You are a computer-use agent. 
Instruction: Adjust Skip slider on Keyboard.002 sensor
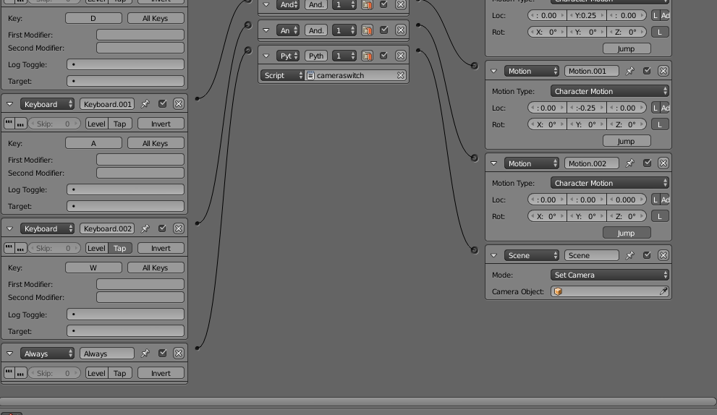pyautogui.click(x=54, y=248)
